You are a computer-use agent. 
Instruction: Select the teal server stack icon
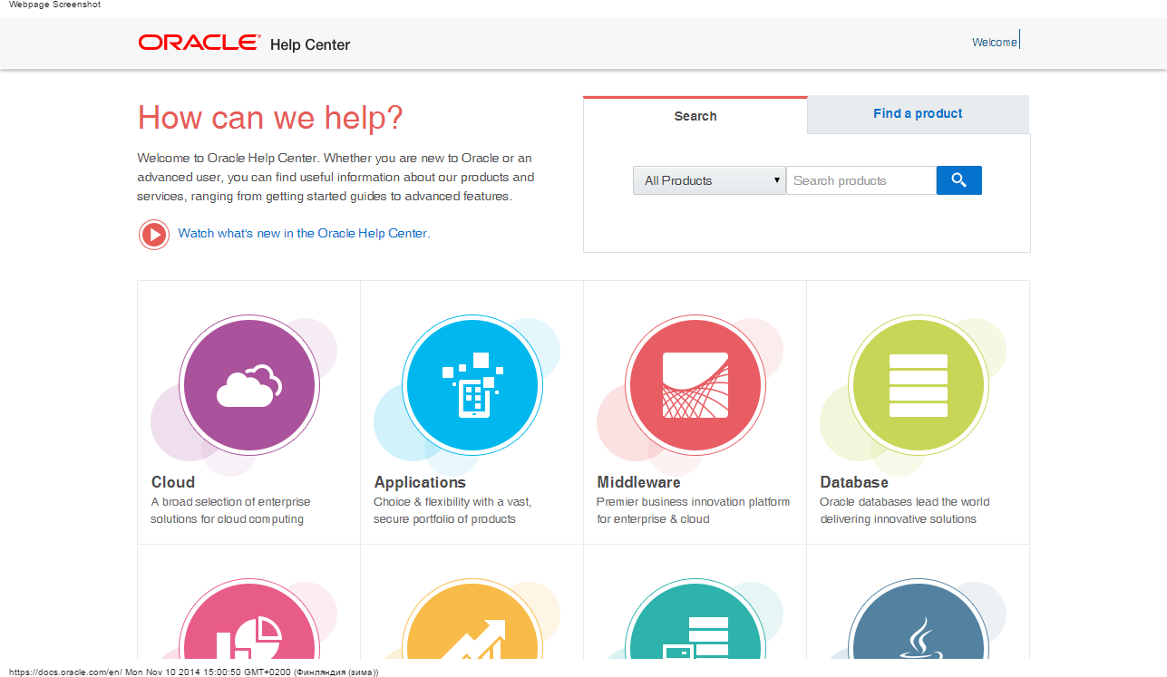coord(695,619)
